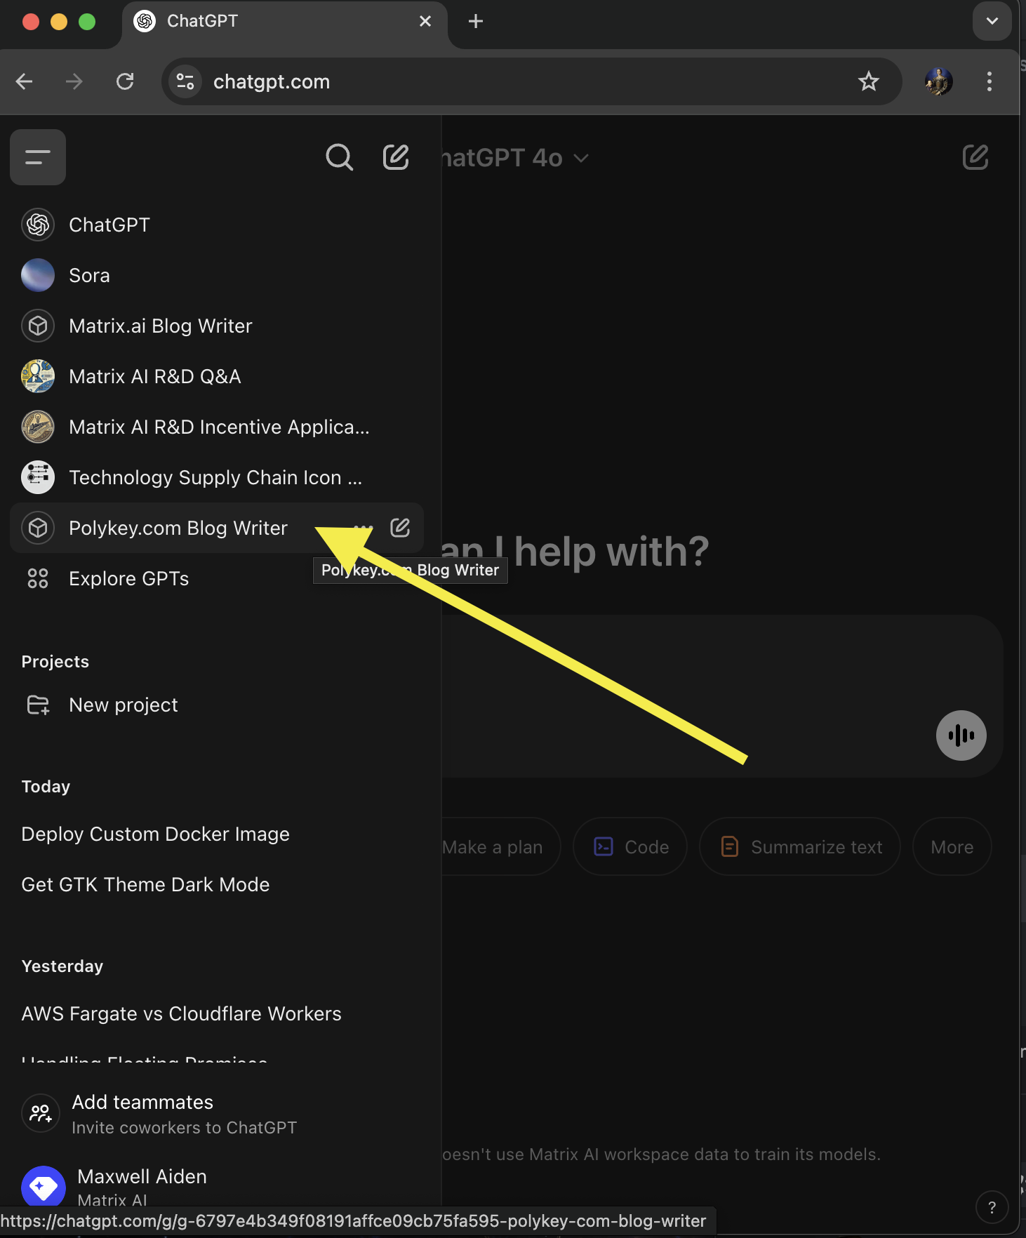Screen dimensions: 1026x1238
Task: Click the New project folder icon
Action: pyautogui.click(x=38, y=705)
